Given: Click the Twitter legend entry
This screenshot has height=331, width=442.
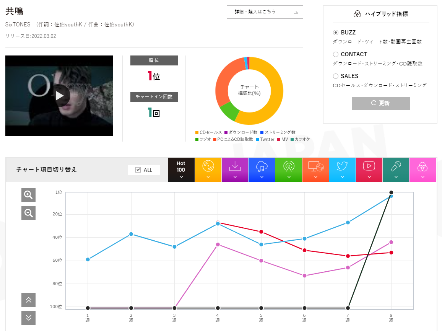Looking at the screenshot, I should coord(265,139).
